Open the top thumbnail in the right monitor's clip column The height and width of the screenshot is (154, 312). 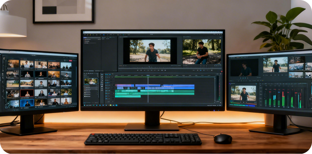click(296, 60)
